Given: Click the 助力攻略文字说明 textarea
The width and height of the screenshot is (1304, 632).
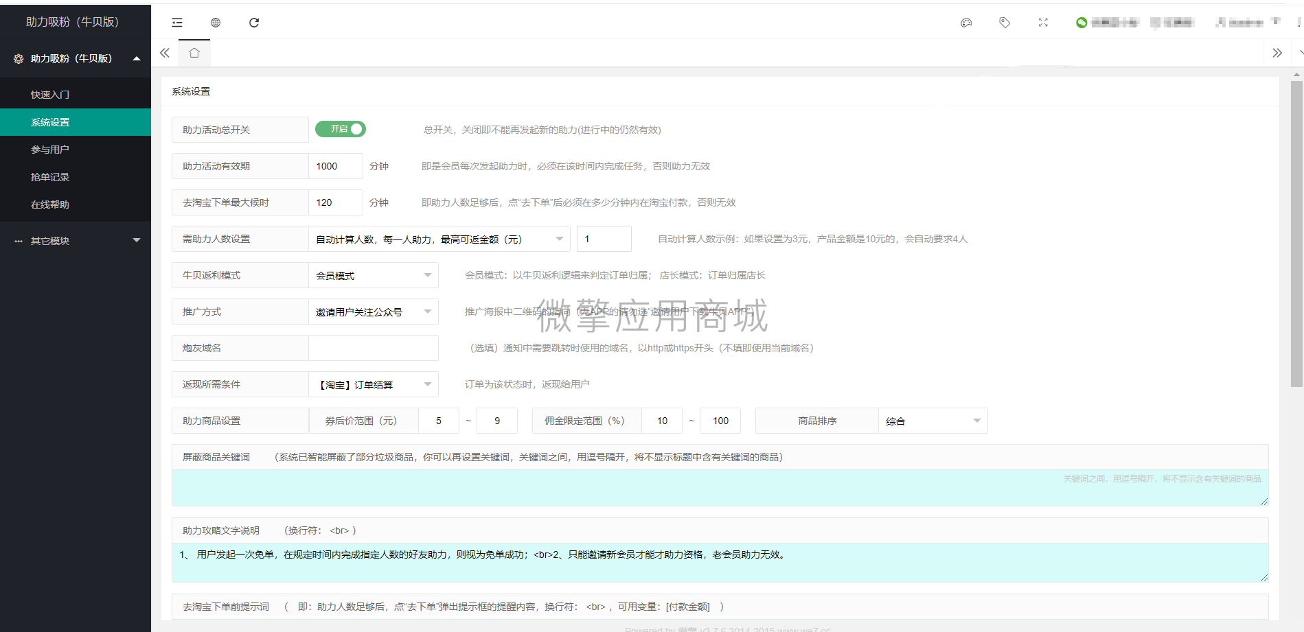Looking at the screenshot, I should click(720, 563).
